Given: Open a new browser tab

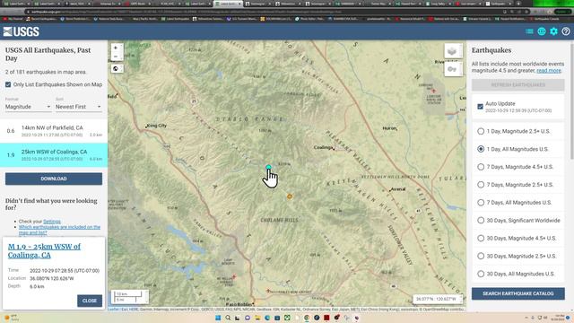Looking at the screenshot, I should pos(518,4).
